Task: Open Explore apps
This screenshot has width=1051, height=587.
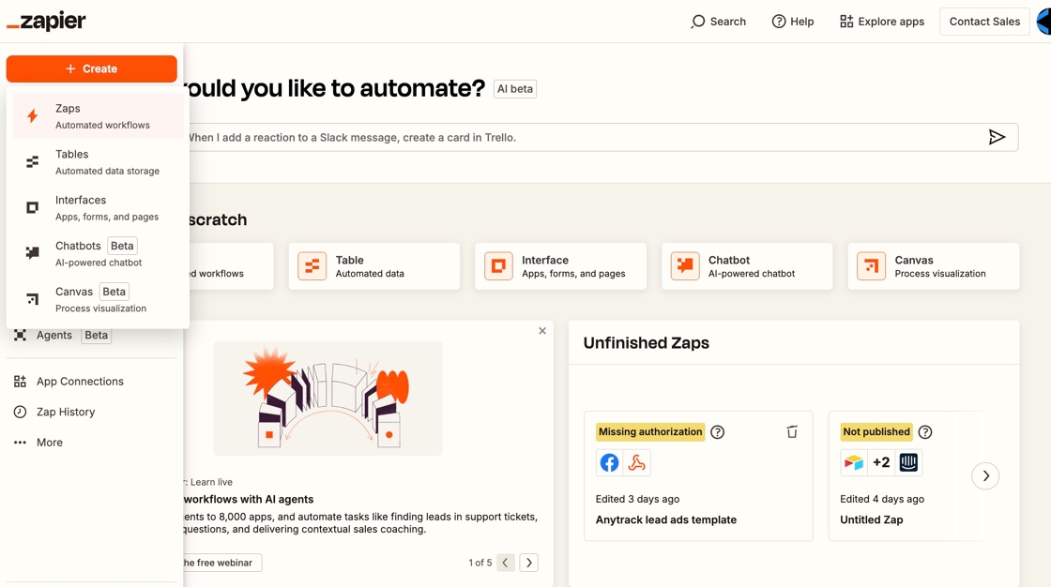Action: pyautogui.click(x=882, y=22)
